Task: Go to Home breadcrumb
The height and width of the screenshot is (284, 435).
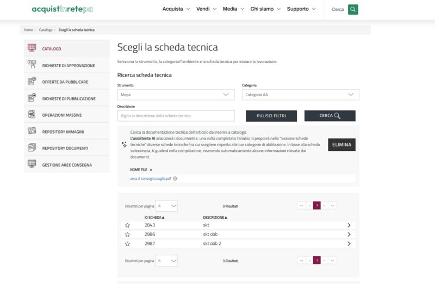Action: [28, 30]
